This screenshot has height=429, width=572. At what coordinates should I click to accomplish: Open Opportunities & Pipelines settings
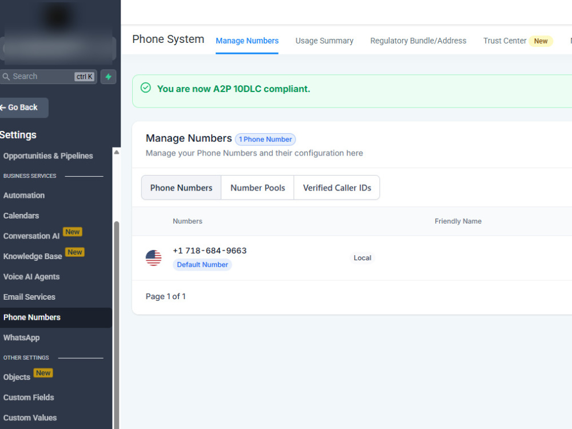click(48, 156)
